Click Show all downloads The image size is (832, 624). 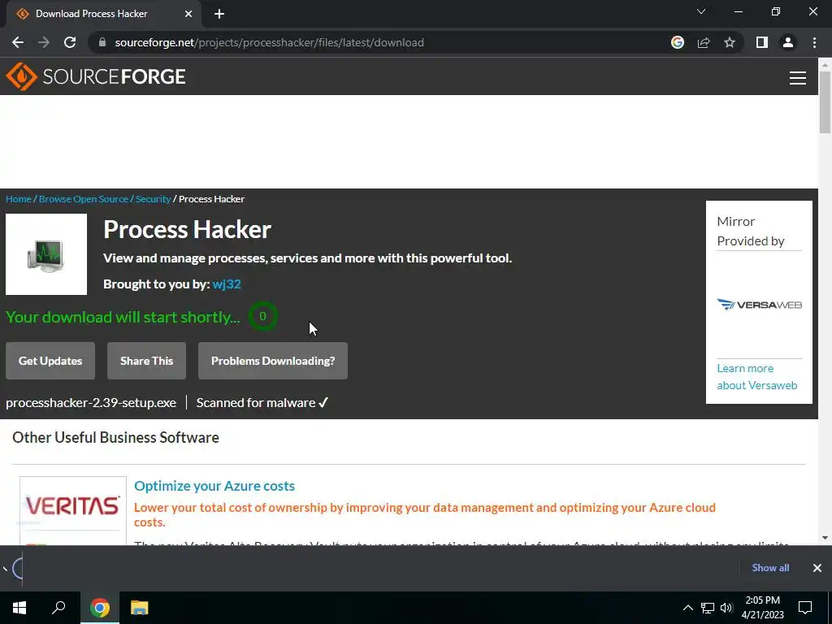770,568
